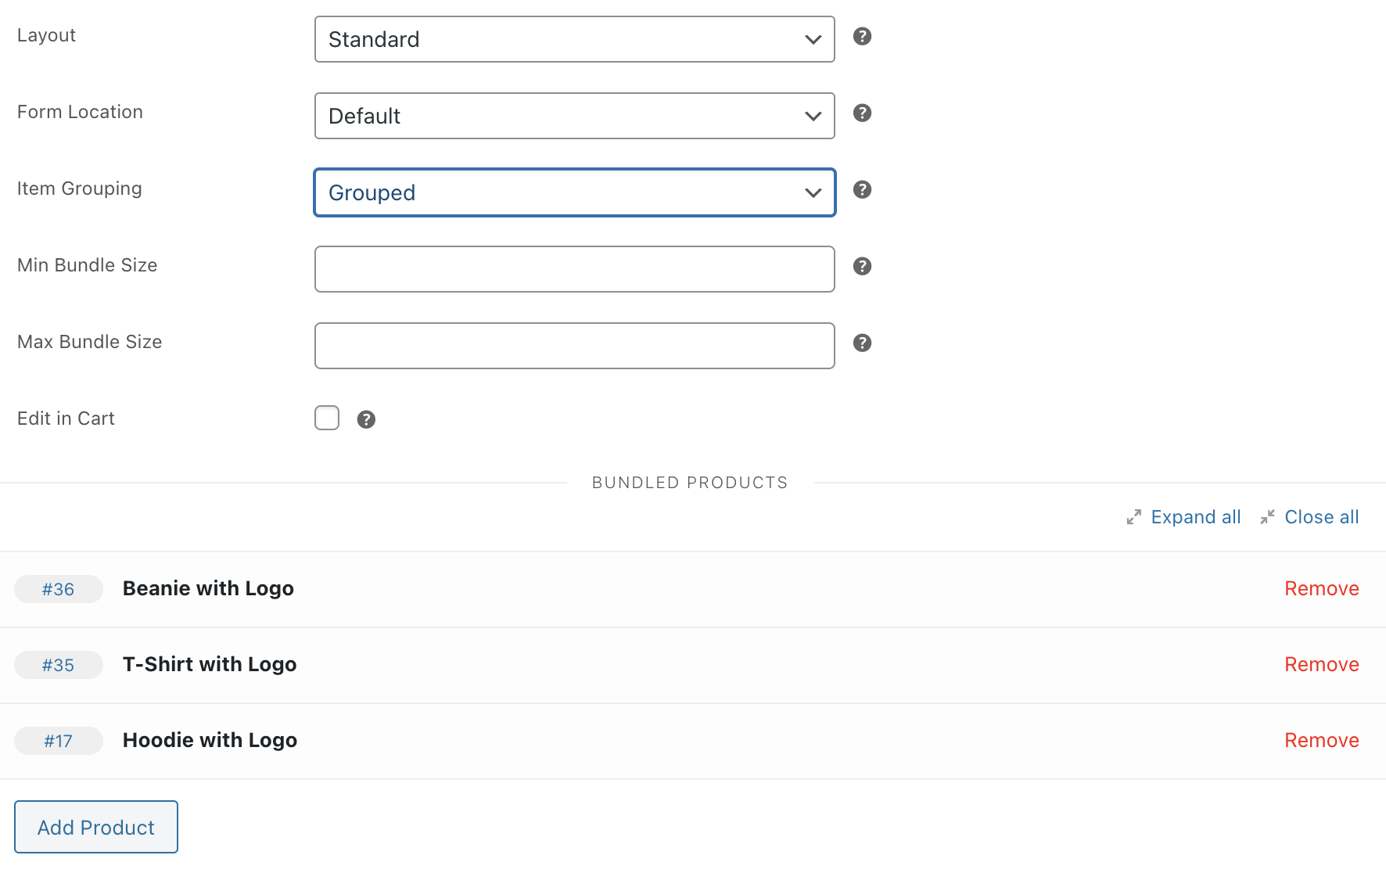Viewport: 1386px width, 873px height.
Task: Open the Form Location dropdown
Action: [574, 116]
